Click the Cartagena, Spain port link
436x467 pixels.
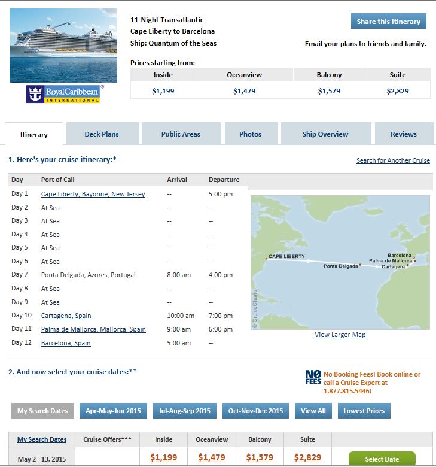(66, 316)
